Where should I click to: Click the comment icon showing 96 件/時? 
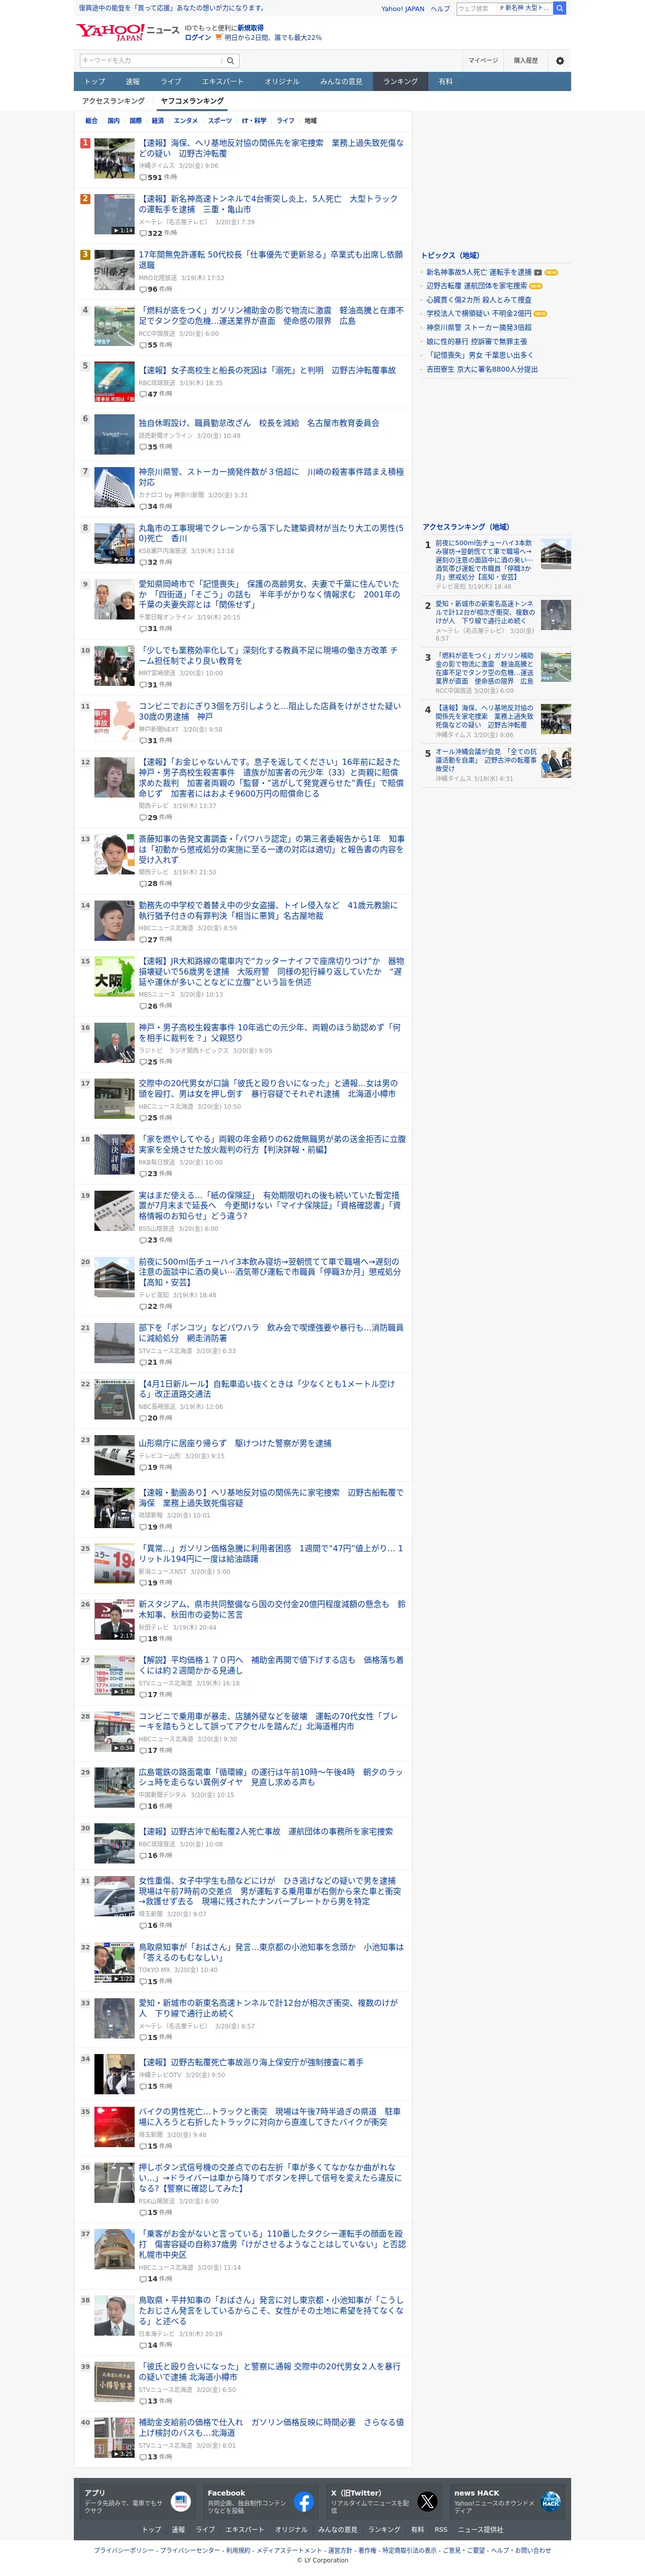142,289
